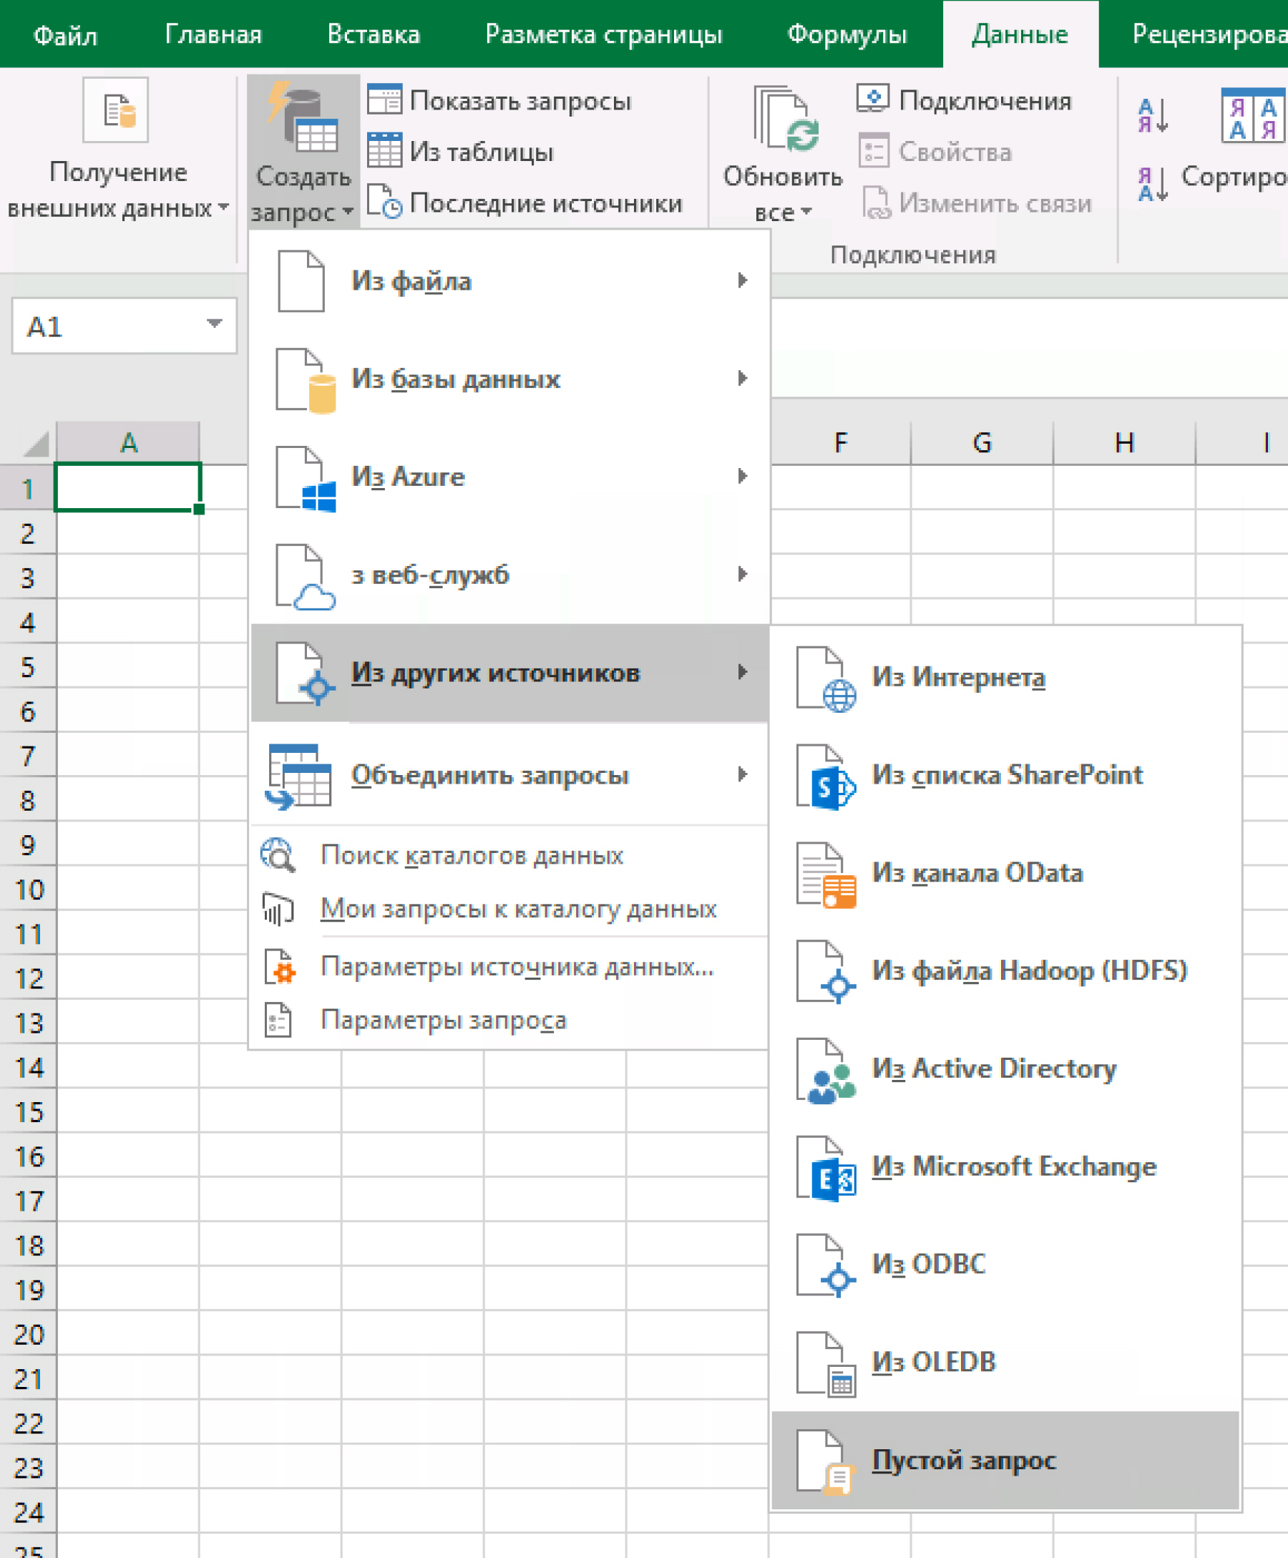Expand the веб-служб submenu arrow
Image resolution: width=1288 pixels, height=1558 pixels.
point(742,574)
